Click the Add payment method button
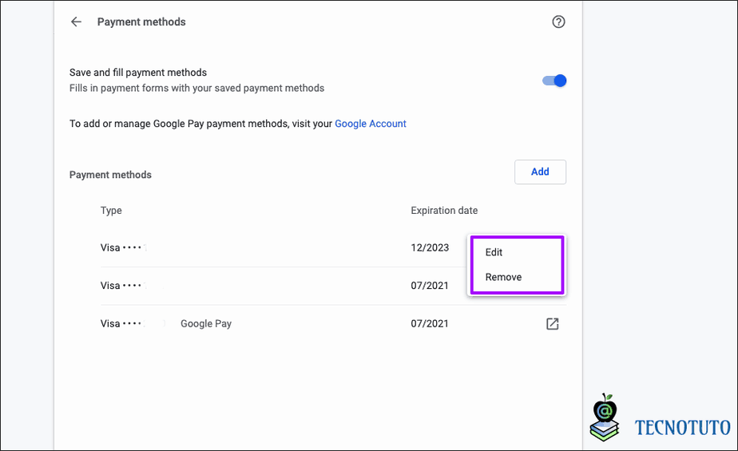Screen dimensions: 738x451 [x=540, y=172]
